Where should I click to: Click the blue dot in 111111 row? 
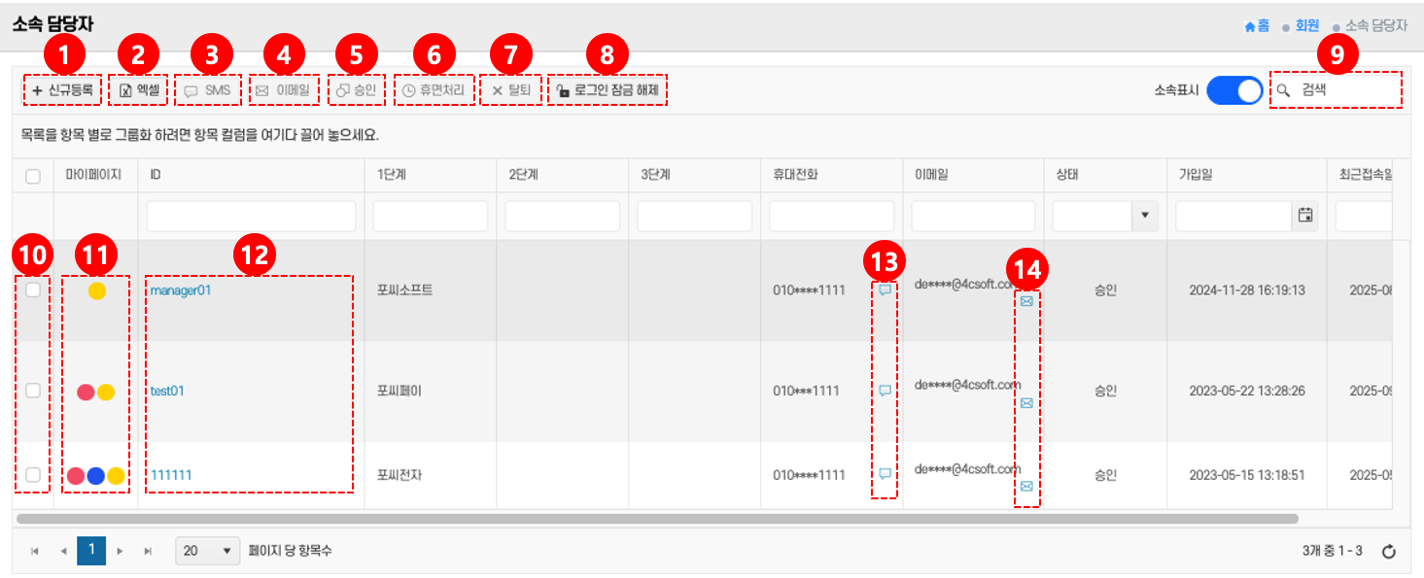(95, 476)
